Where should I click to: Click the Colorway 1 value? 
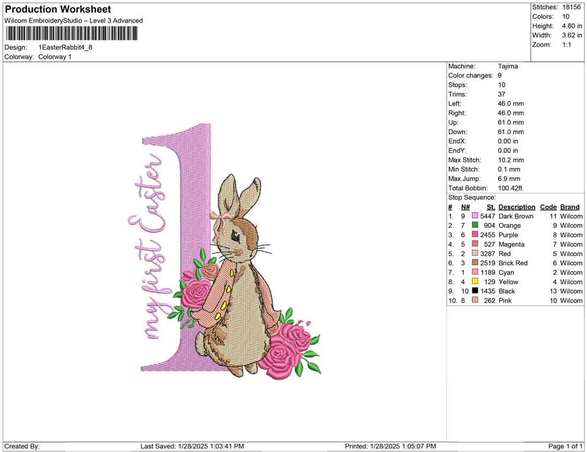pyautogui.click(x=55, y=57)
